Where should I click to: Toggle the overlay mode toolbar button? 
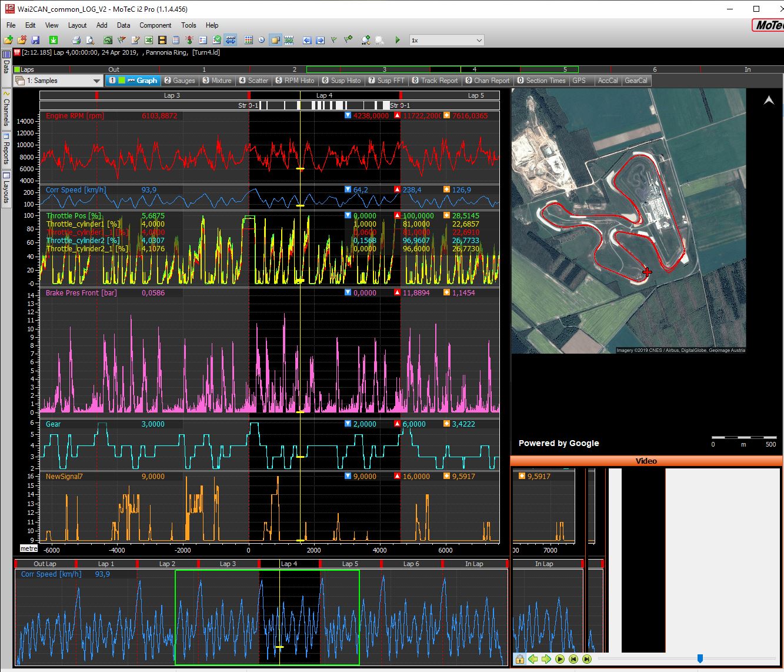(x=275, y=40)
